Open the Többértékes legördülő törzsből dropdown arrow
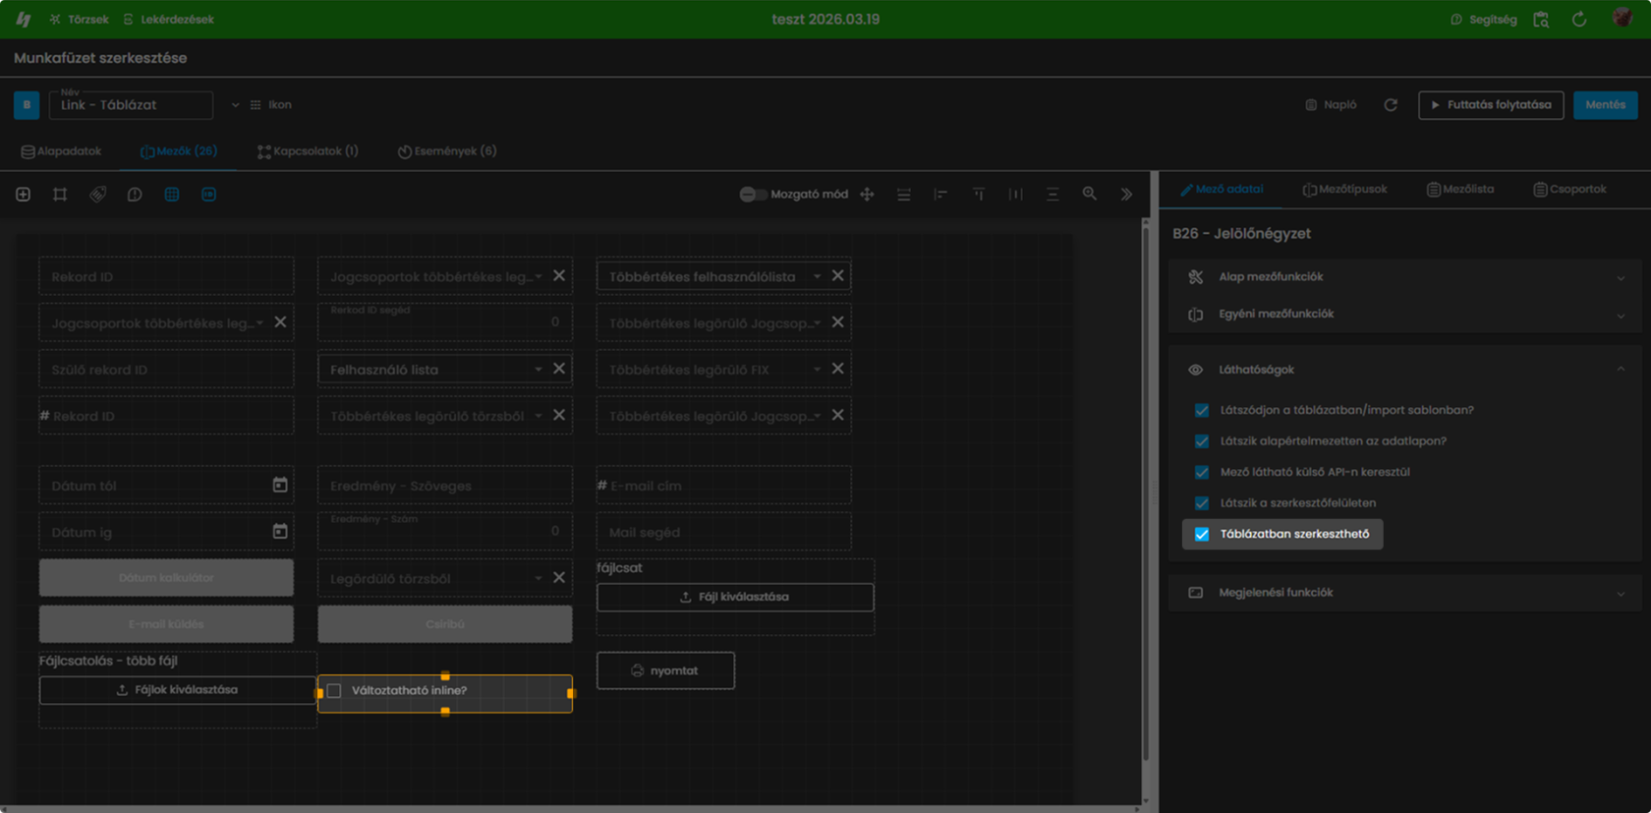Screen dimensions: 1651x813 pos(539,416)
